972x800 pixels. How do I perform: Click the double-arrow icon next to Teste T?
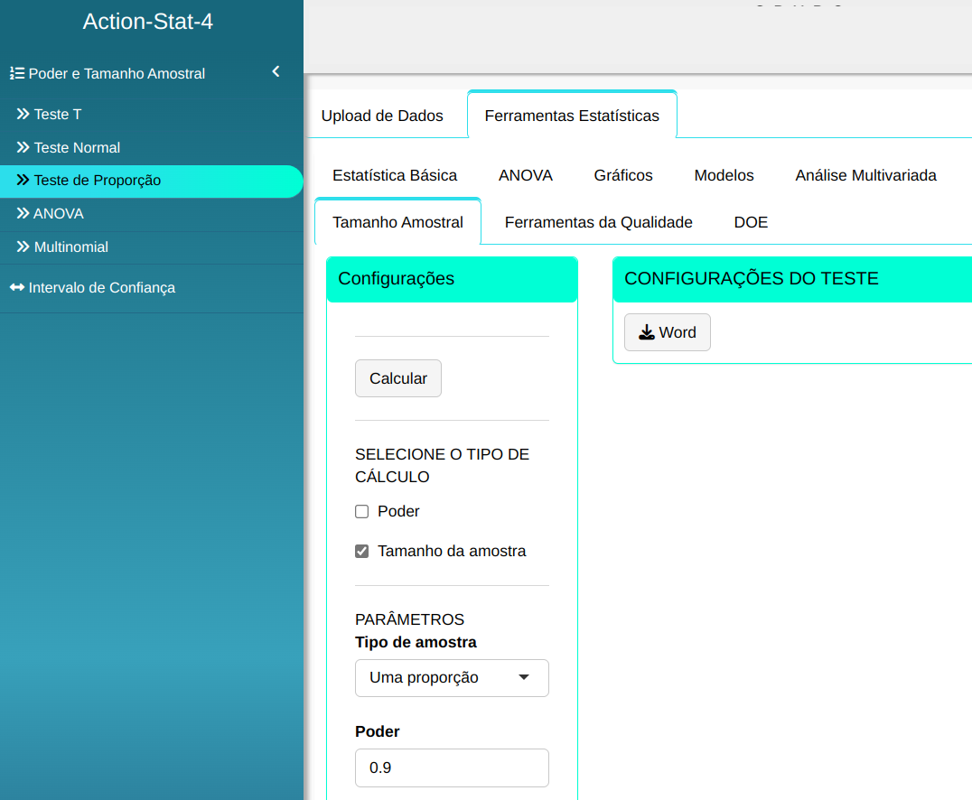click(x=23, y=115)
